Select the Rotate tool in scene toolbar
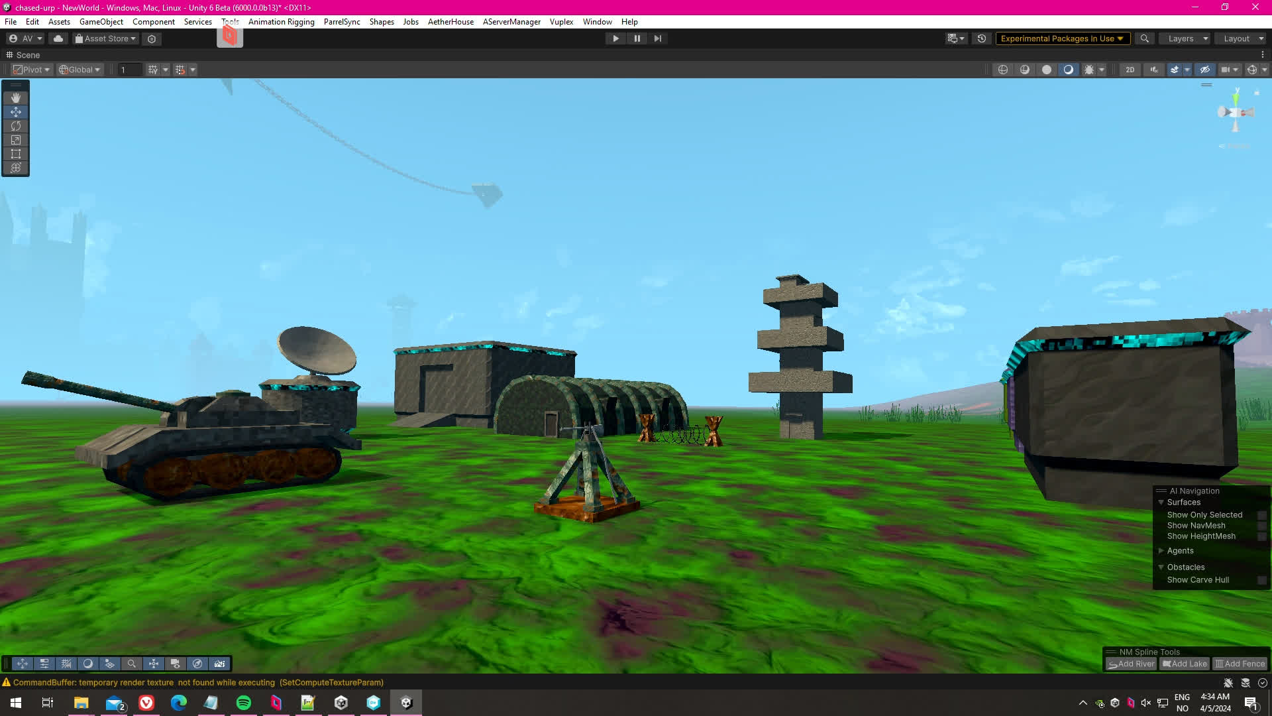 tap(16, 126)
